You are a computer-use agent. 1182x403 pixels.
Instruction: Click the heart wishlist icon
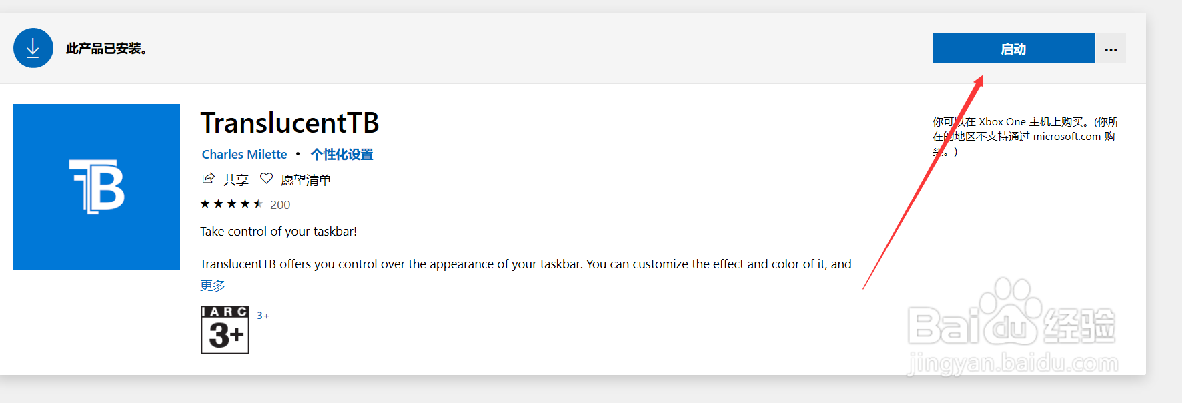266,179
